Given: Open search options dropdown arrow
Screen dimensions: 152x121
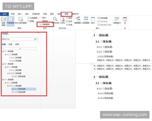Looking at the screenshot, I should 37,39.
